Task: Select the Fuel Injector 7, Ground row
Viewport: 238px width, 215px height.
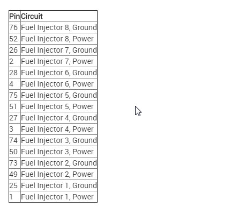Action: pos(53,50)
